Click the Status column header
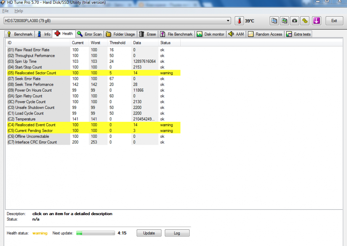Image resolution: width=347 pixels, height=246 pixels. 169,43
